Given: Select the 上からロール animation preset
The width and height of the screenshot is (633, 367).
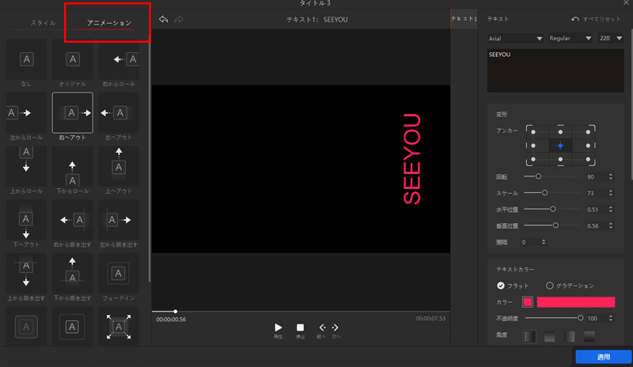Looking at the screenshot, I should pos(26,166).
